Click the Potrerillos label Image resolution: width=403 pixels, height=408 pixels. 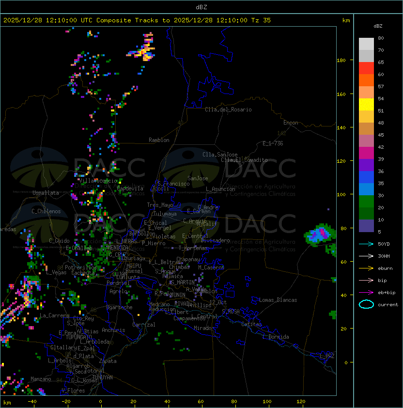click(x=81, y=267)
